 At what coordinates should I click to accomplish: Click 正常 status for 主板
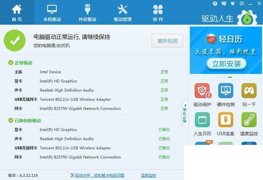pos(164,72)
